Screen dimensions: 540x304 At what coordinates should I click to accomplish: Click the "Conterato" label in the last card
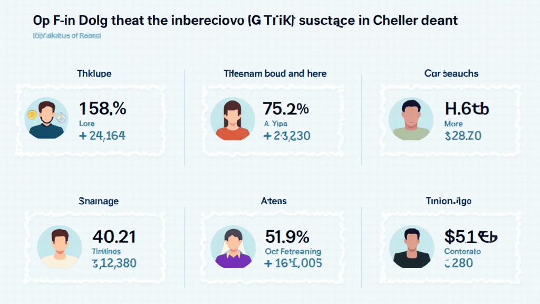point(462,252)
